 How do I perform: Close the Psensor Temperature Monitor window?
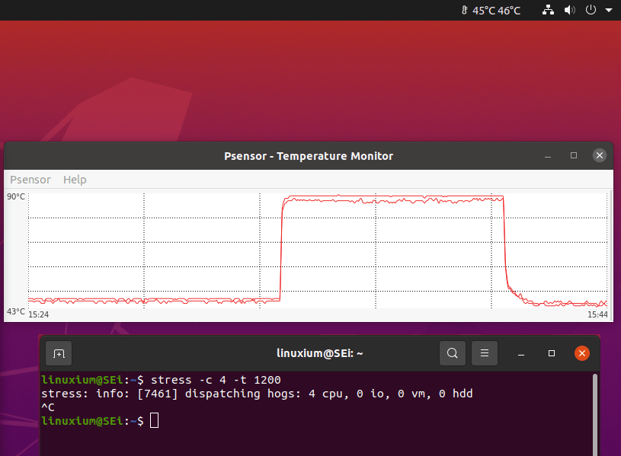tap(600, 155)
